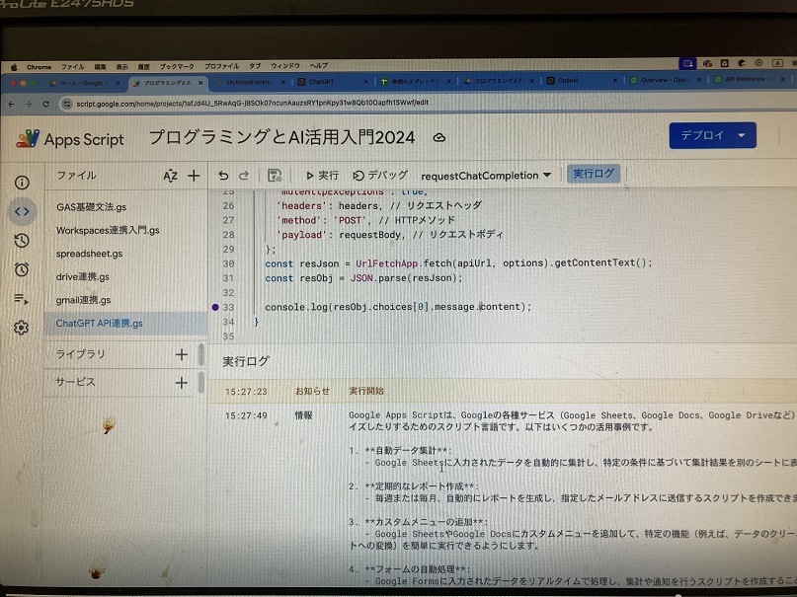Screen dimensions: 797x597
Task: Click line number 28 in the gutter
Action: [x=229, y=235]
